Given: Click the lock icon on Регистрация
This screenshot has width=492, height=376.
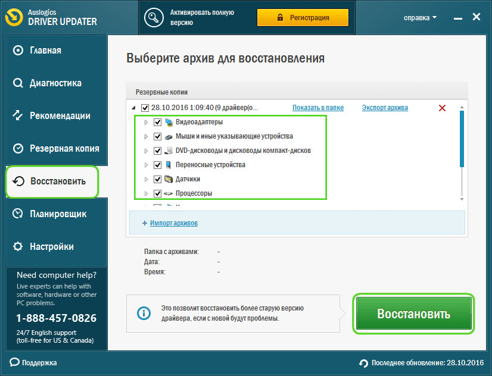Looking at the screenshot, I should click(x=280, y=17).
